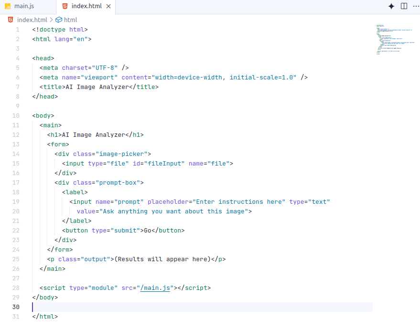The image size is (420, 332).
Task: Click the closing </html> tag
Action: (x=45, y=317)
